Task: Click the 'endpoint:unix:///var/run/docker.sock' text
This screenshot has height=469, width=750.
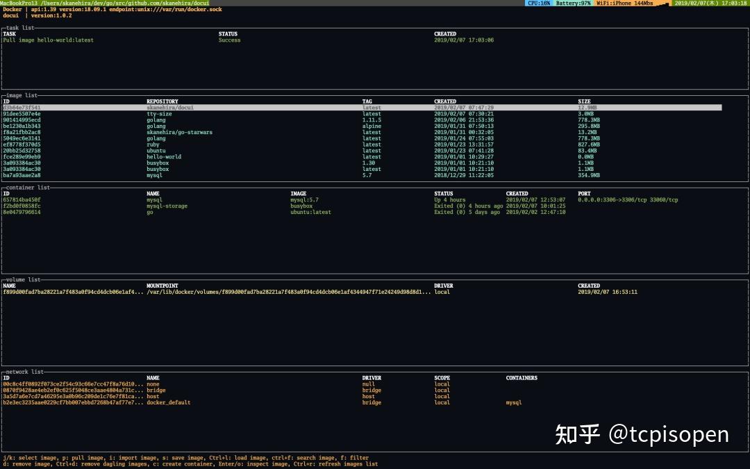Action: (165, 9)
